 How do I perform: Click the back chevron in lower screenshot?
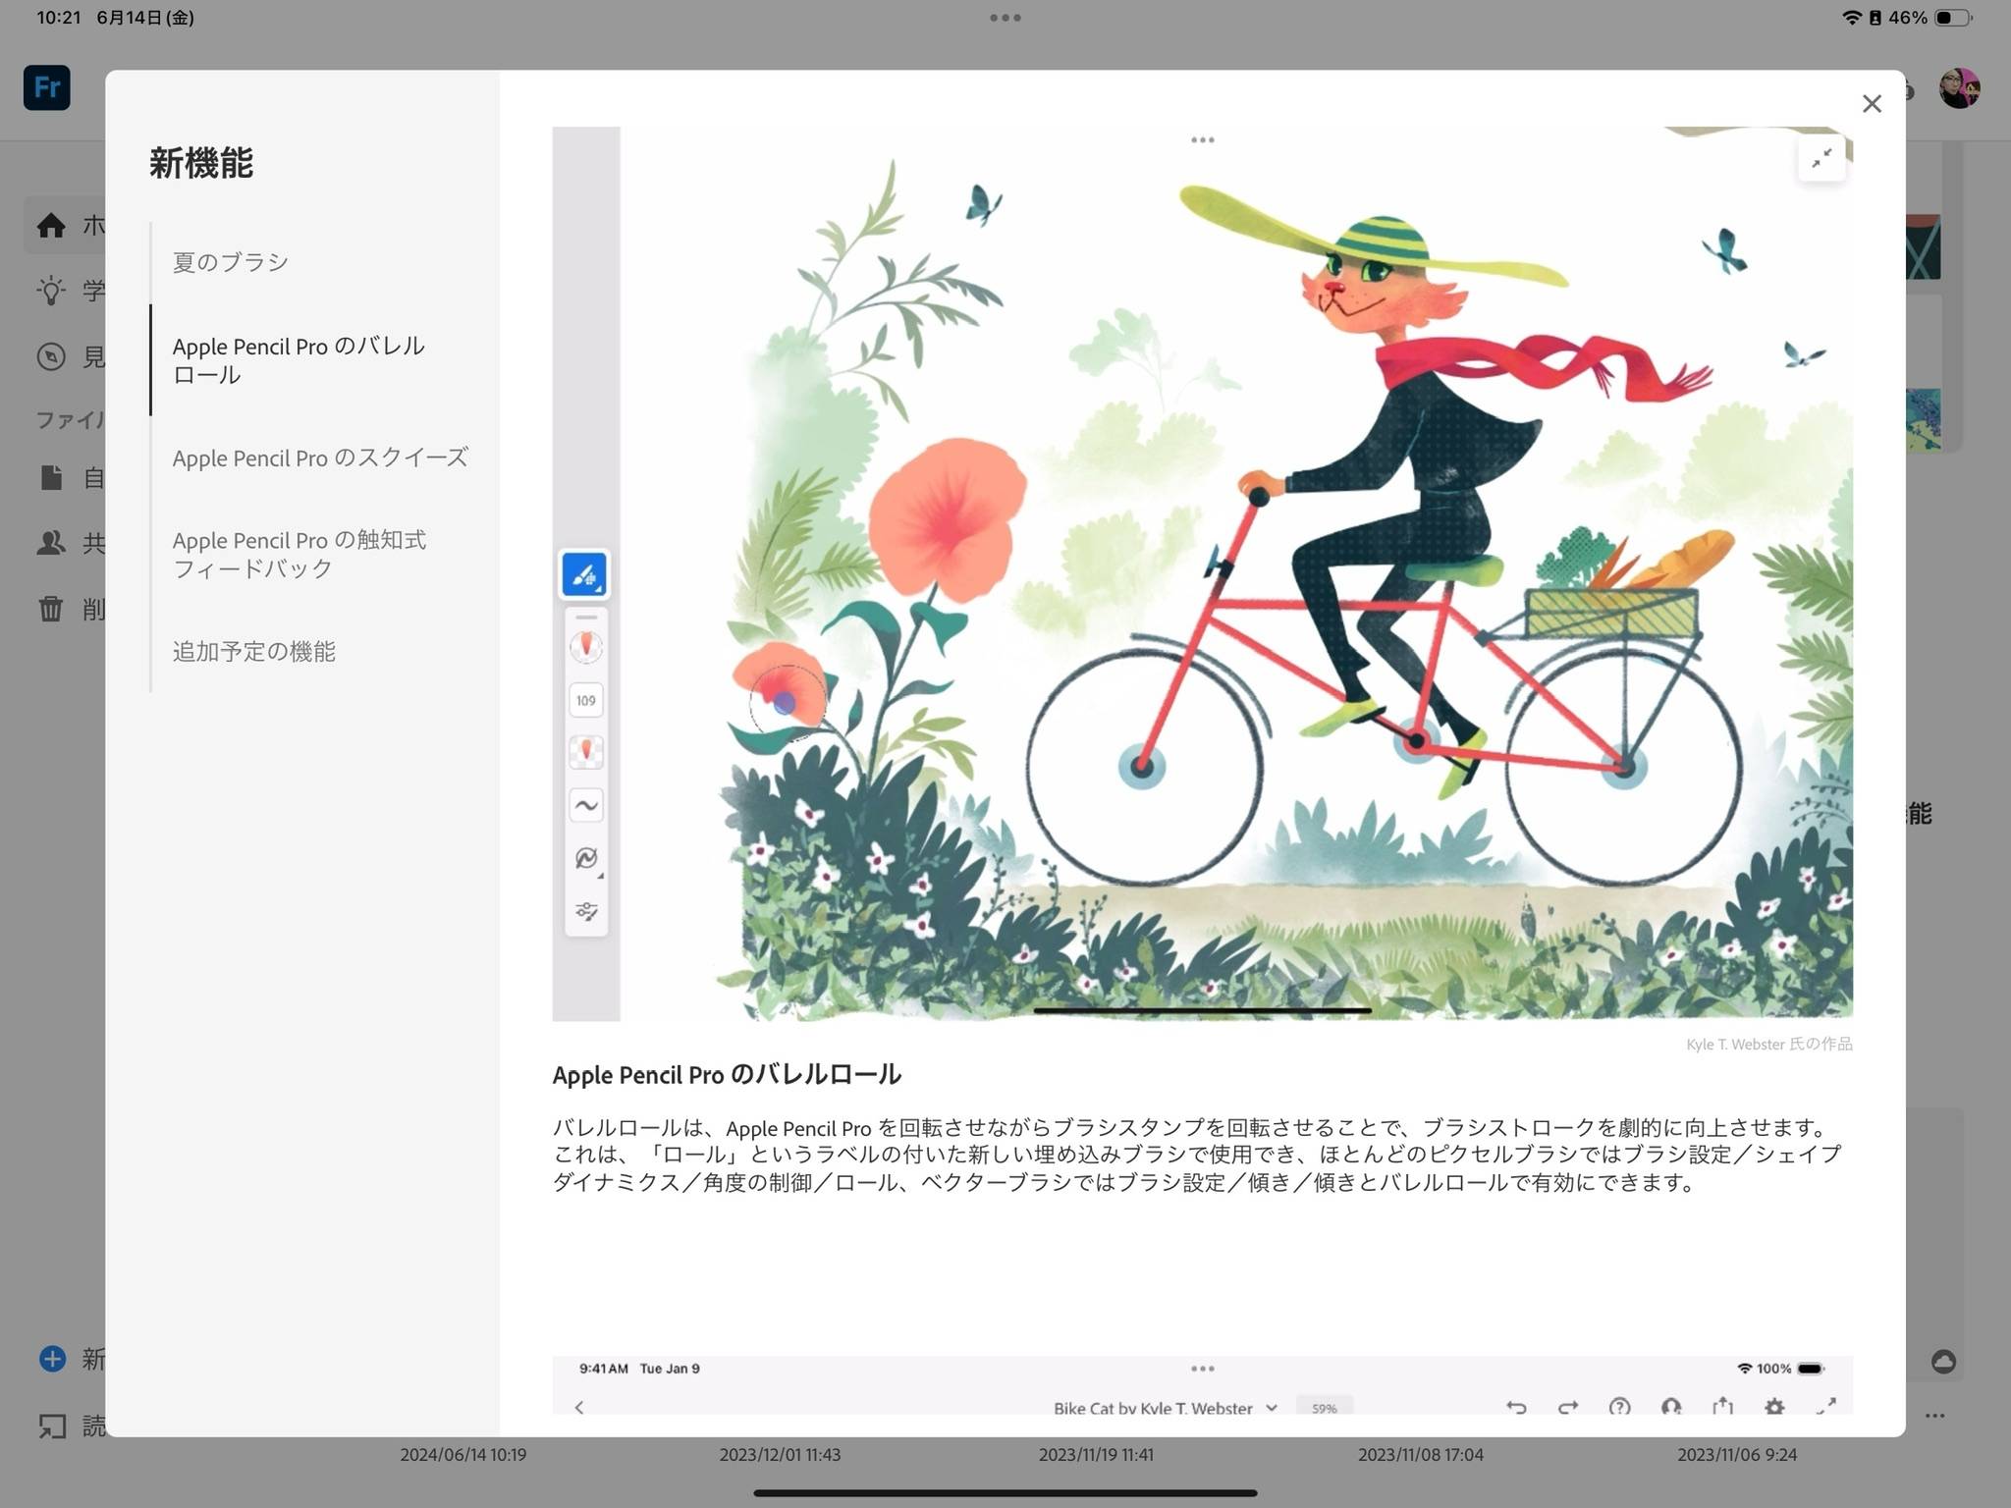(x=579, y=1407)
